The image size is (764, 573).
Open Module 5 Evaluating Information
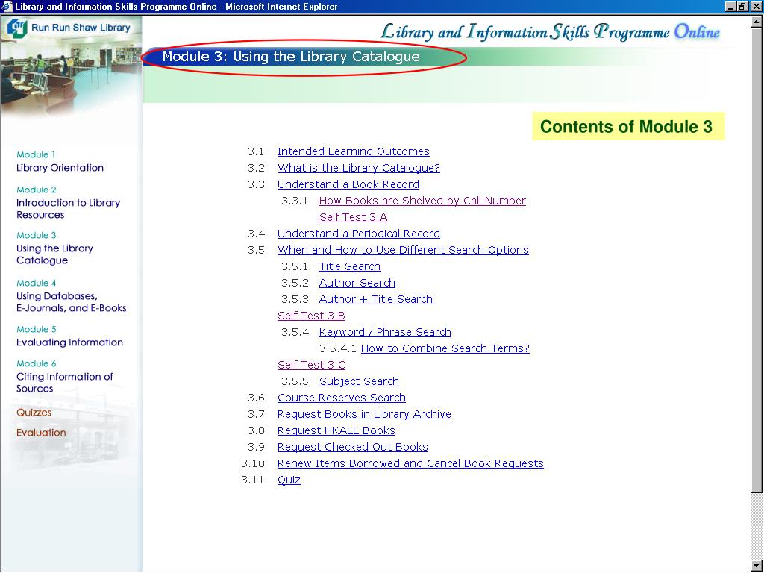pyautogui.click(x=69, y=336)
